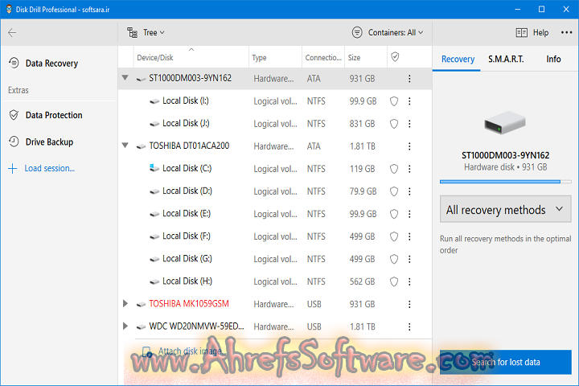Open kebab menu for TOSHIBA DT01ACA200 row
This screenshot has width=579, height=386.
(x=409, y=146)
